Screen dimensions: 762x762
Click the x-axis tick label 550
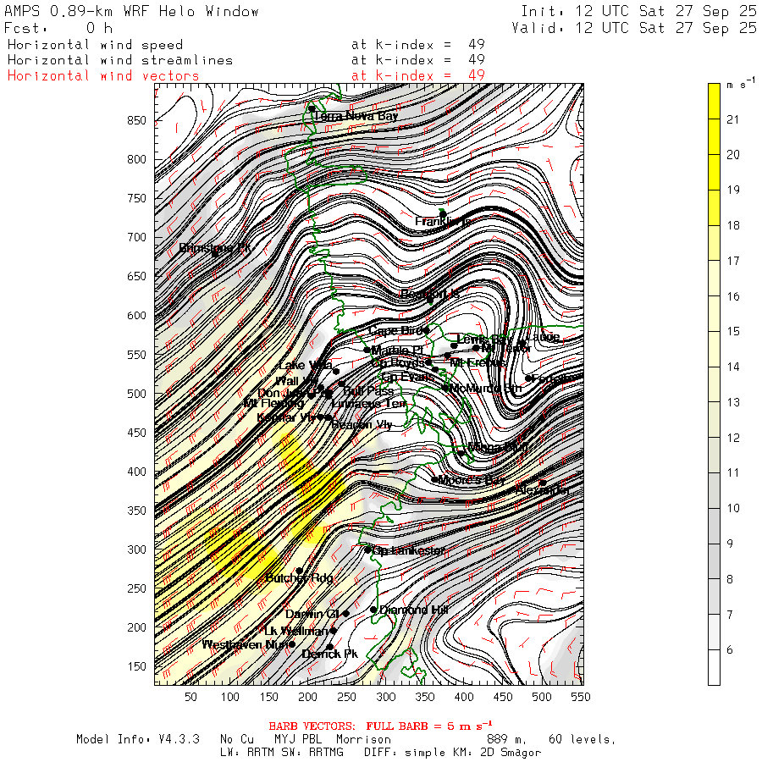coord(581,697)
